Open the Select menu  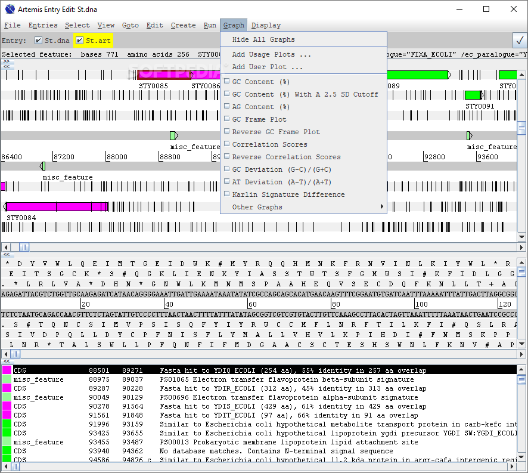point(77,25)
